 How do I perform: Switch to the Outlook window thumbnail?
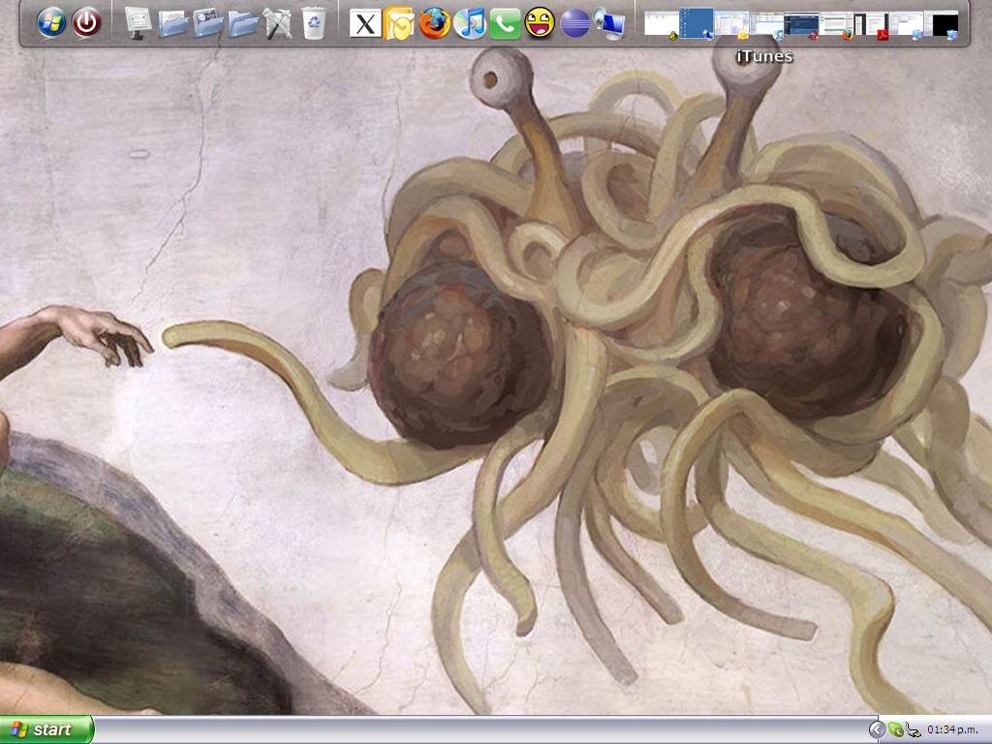732,23
